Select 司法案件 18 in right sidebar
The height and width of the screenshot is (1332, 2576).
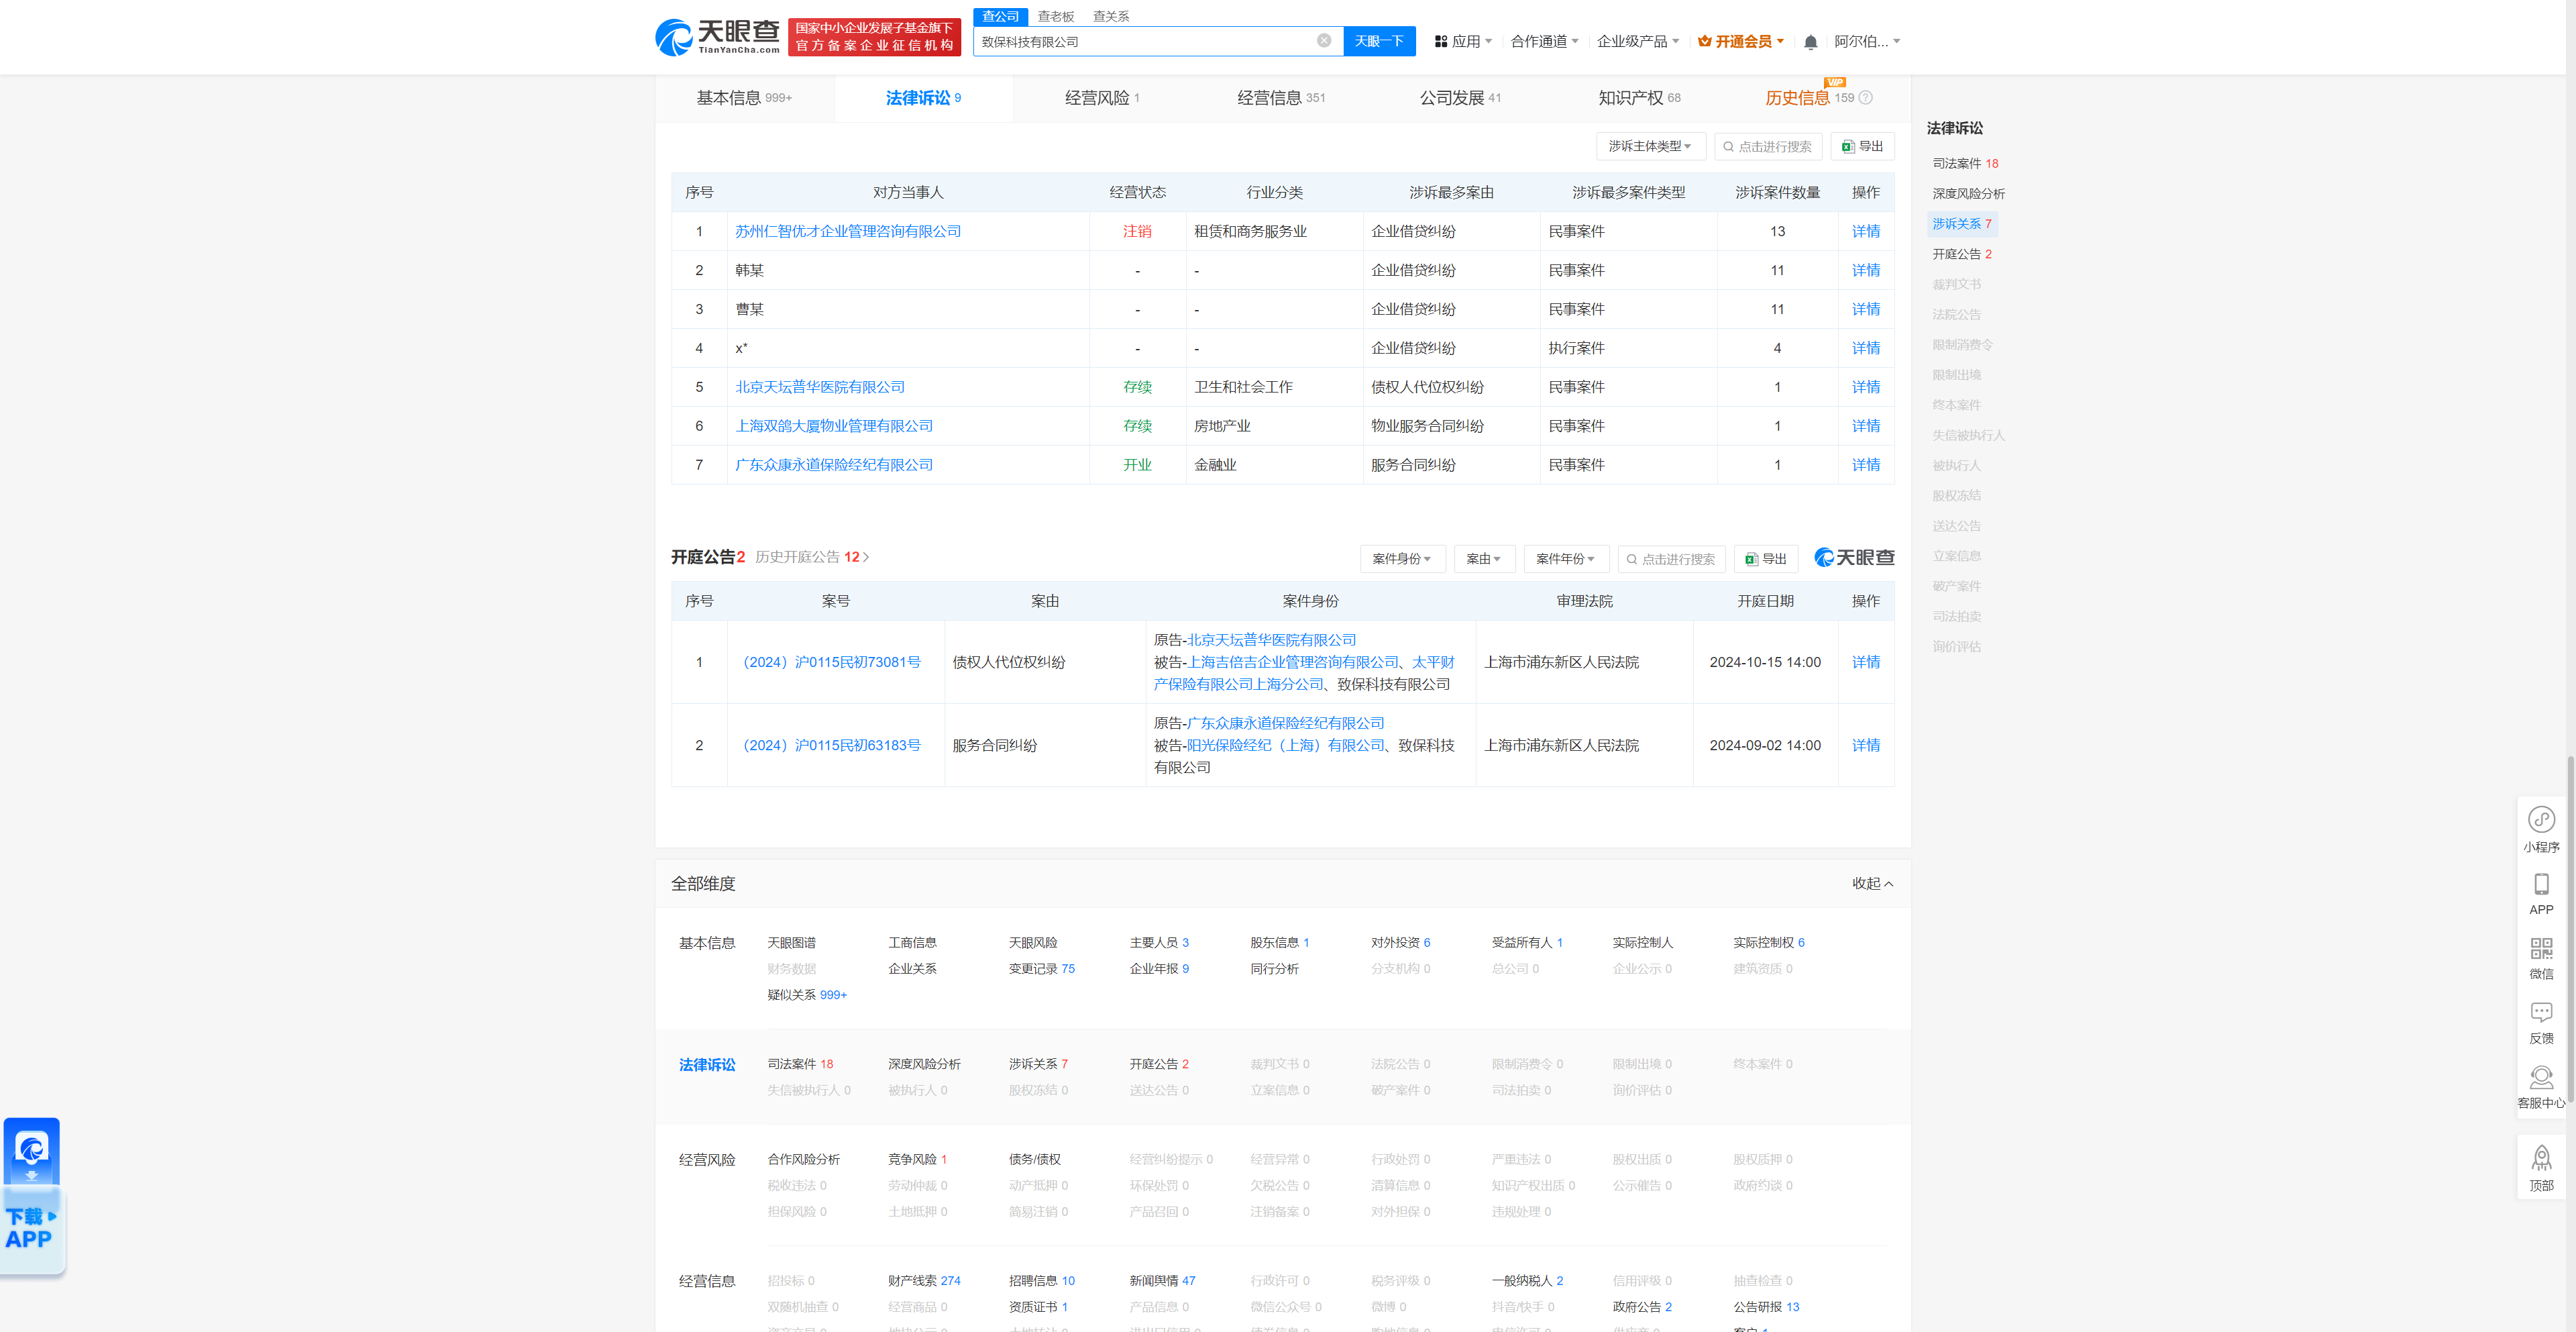coord(1965,164)
